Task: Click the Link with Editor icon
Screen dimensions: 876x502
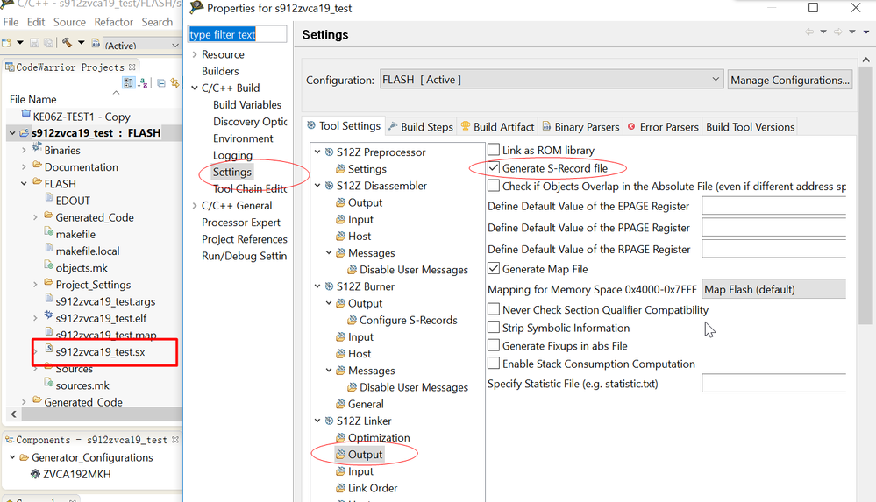Action: point(174,83)
